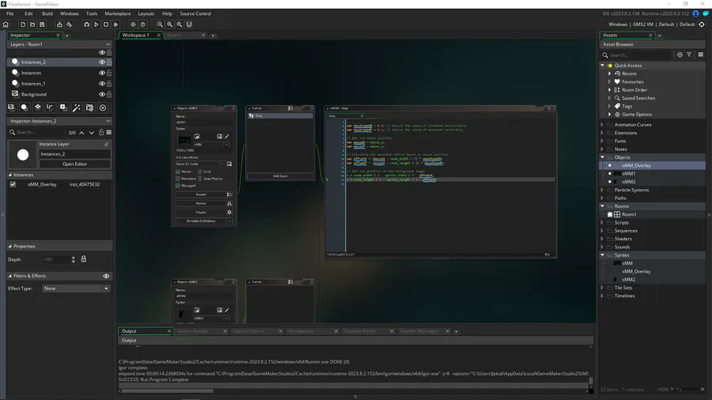
Task: Save the project with the disk icon
Action: [x=42, y=25]
